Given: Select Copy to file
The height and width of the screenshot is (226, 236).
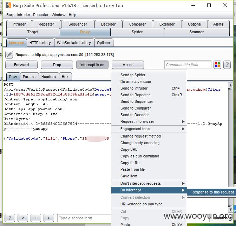Looking at the screenshot, I should pos(149,163).
